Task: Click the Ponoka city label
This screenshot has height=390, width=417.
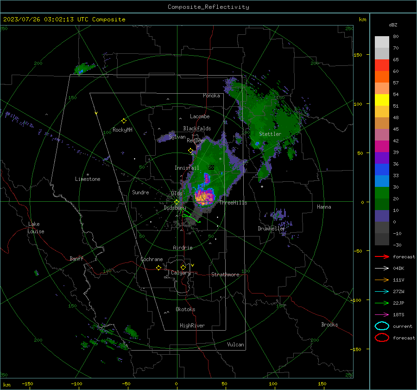Action: 211,96
